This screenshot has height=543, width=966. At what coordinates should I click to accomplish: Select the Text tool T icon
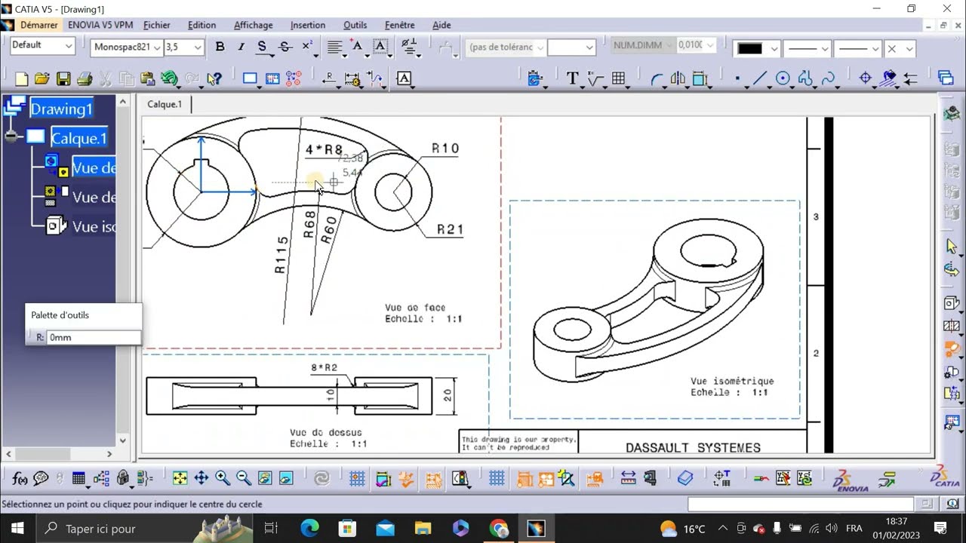pyautogui.click(x=572, y=78)
